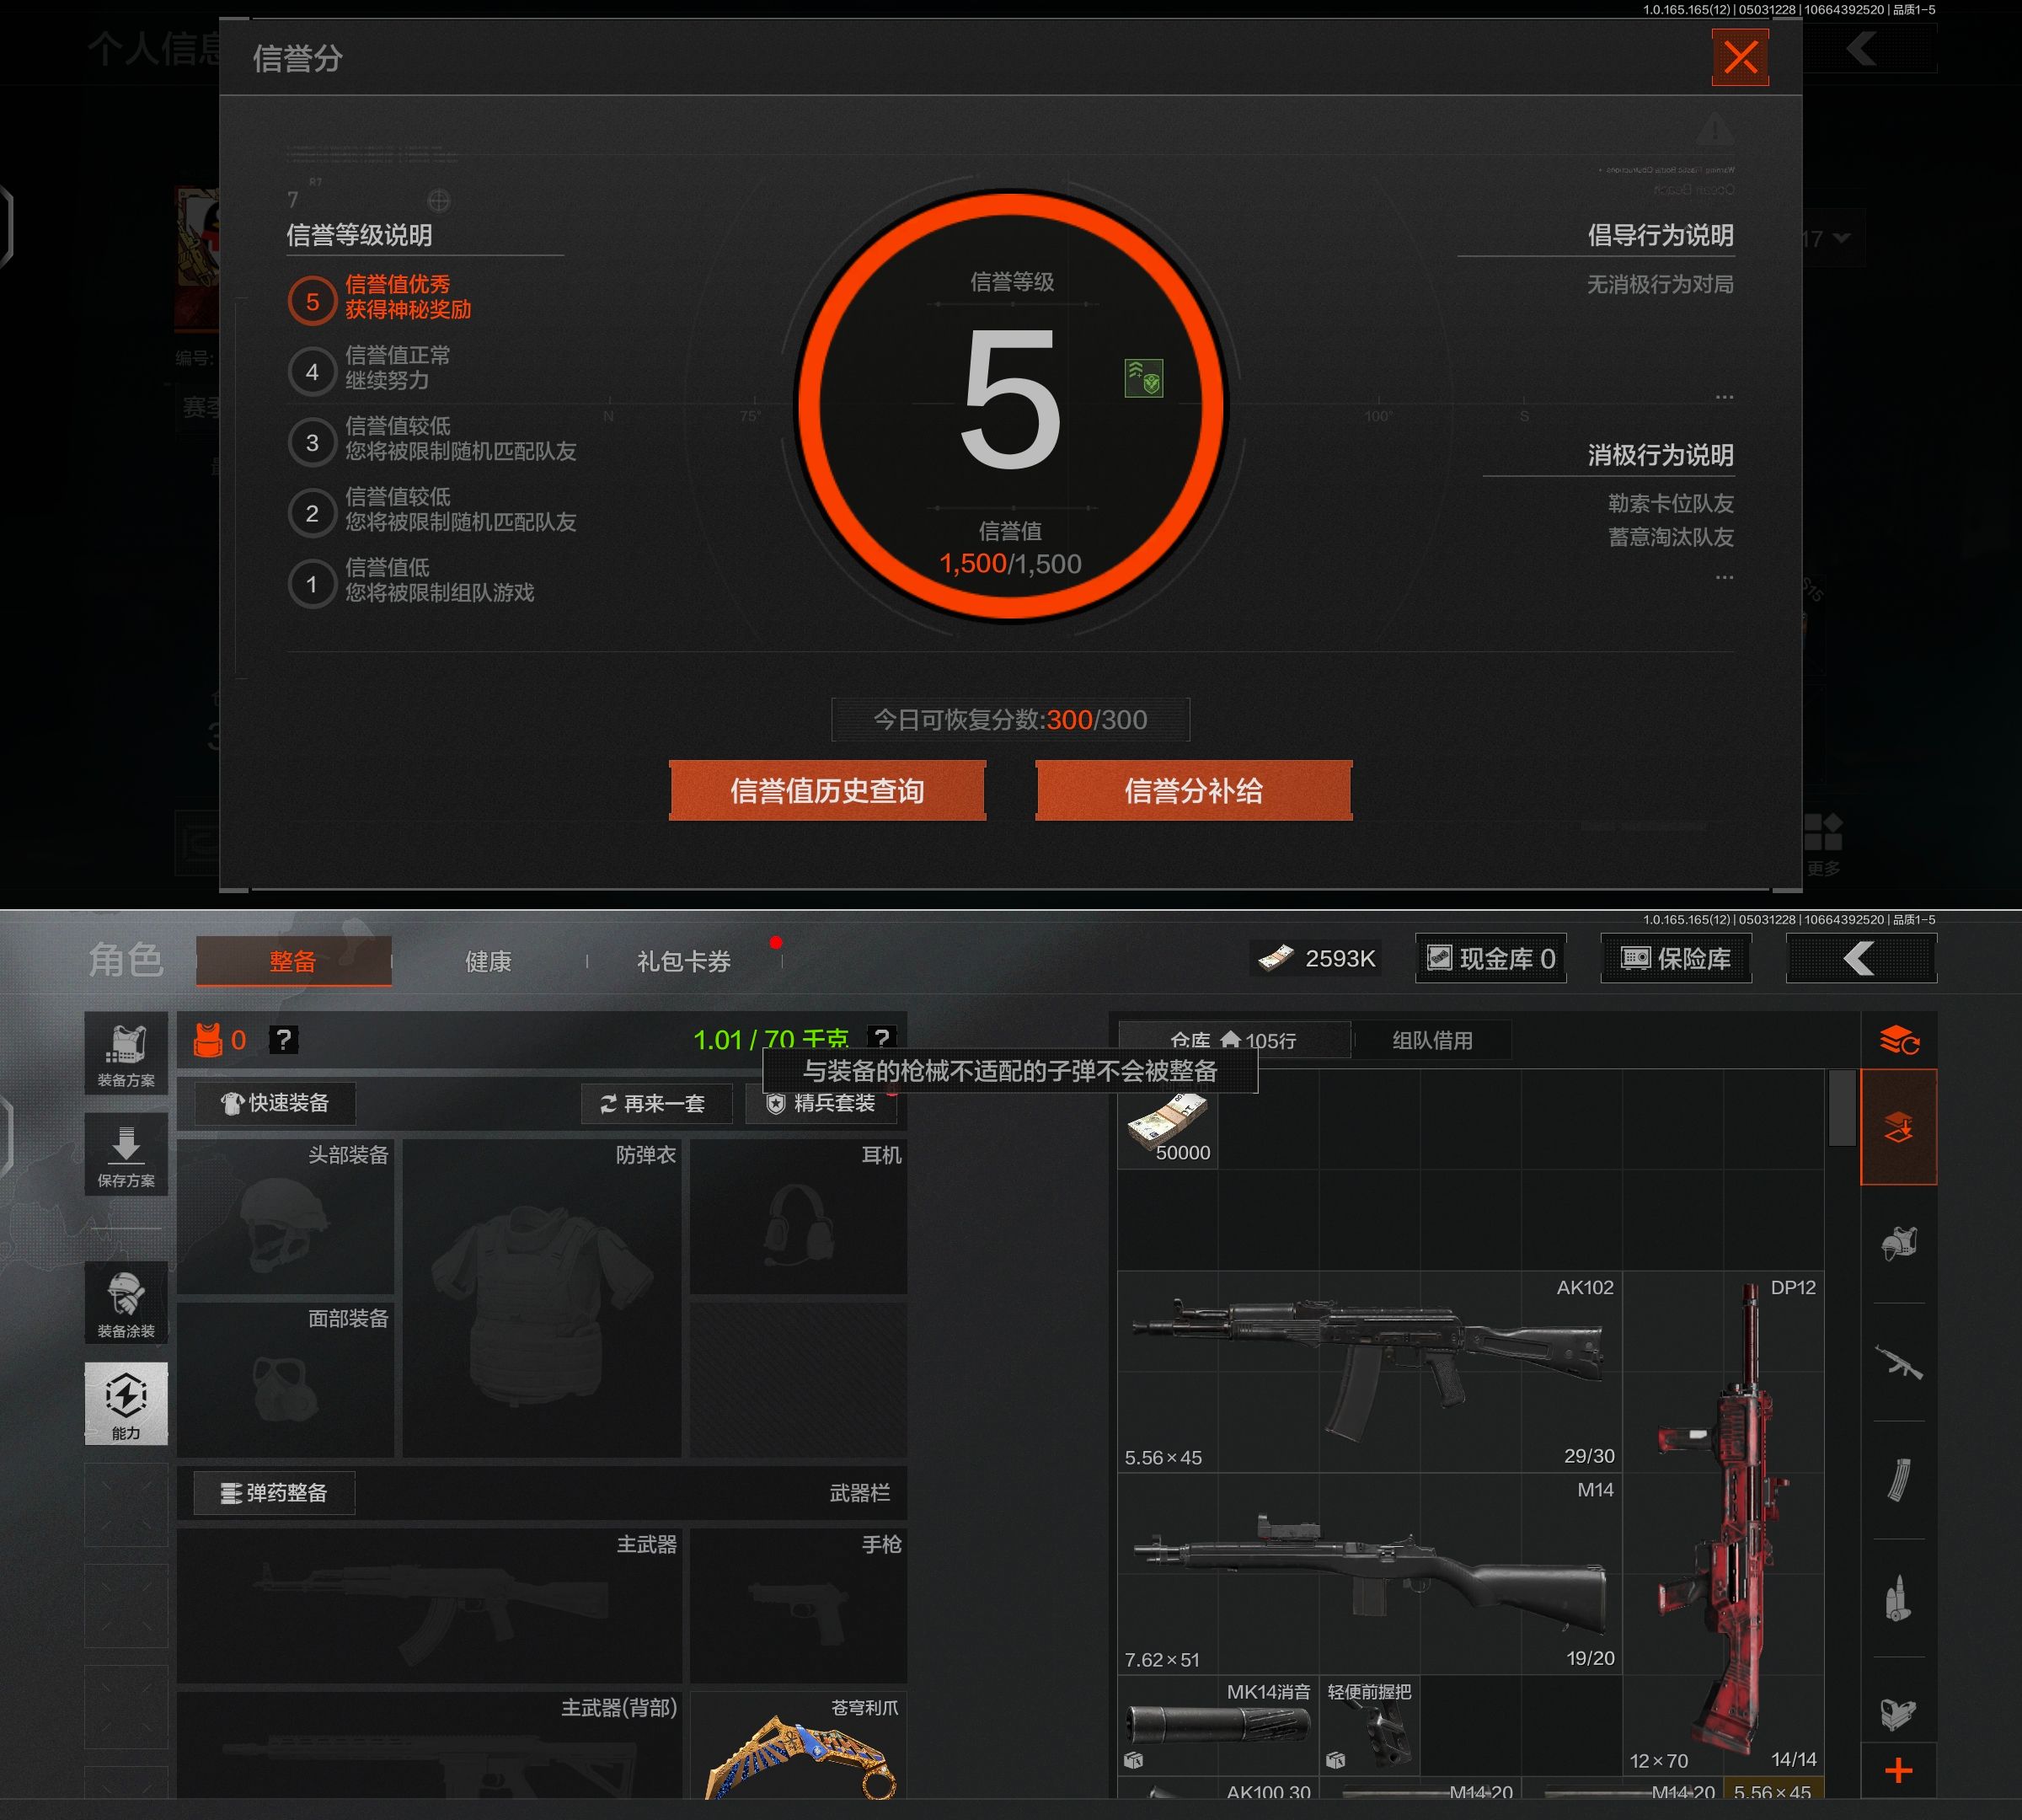This screenshot has height=1820, width=2022.
Task: Select the M14 rifle in warehouse
Action: [x=1369, y=1573]
